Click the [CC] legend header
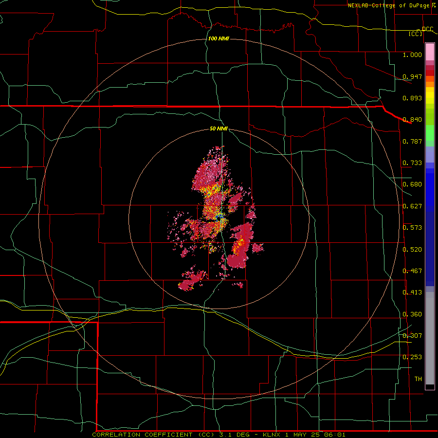This screenshot has width=438, height=438. point(416,34)
